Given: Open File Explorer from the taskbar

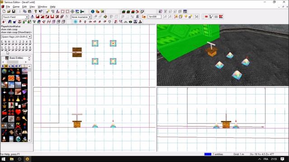Looking at the screenshot, I should tap(12, 159).
